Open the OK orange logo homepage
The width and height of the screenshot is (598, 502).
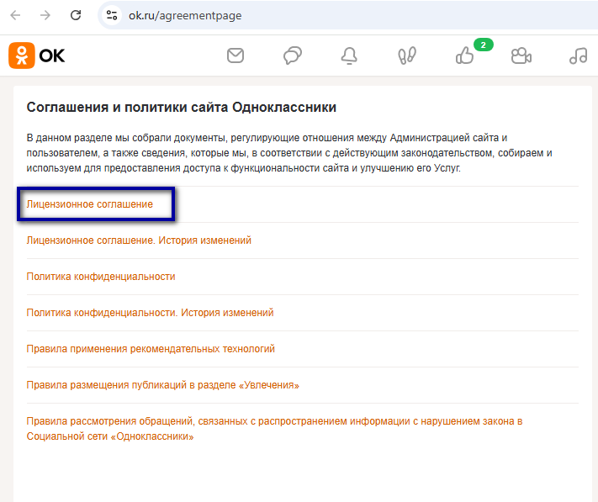click(37, 55)
